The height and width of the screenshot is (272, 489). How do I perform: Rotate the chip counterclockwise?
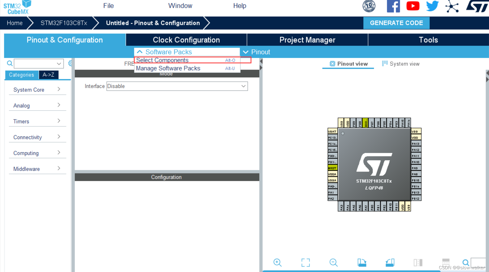[x=390, y=262]
